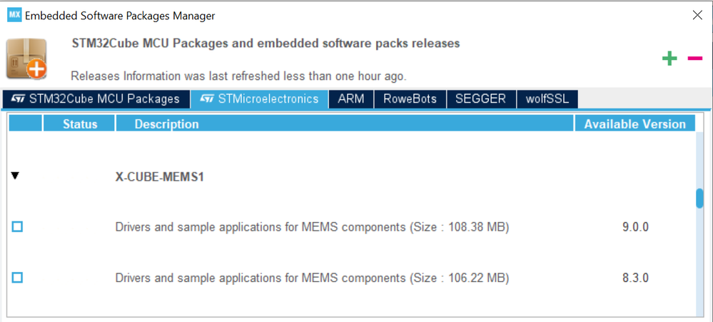
Task: Click the pink minus remove-package icon
Action: (x=695, y=59)
